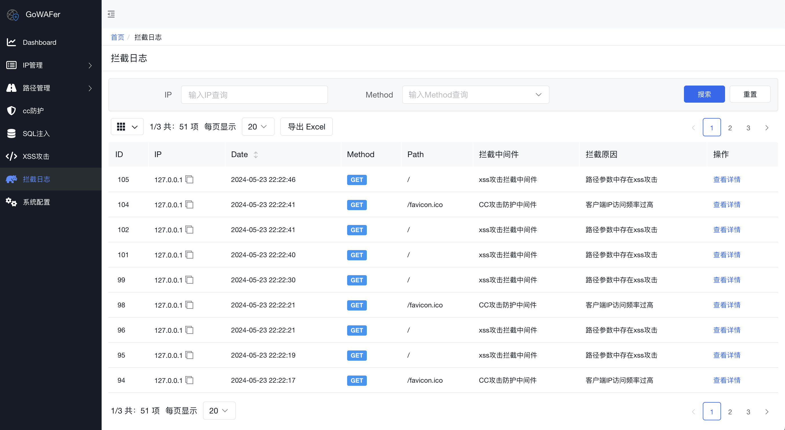This screenshot has width=785, height=430.
Task: Click CC攻击防护中间件 in row 94
Action: [508, 380]
